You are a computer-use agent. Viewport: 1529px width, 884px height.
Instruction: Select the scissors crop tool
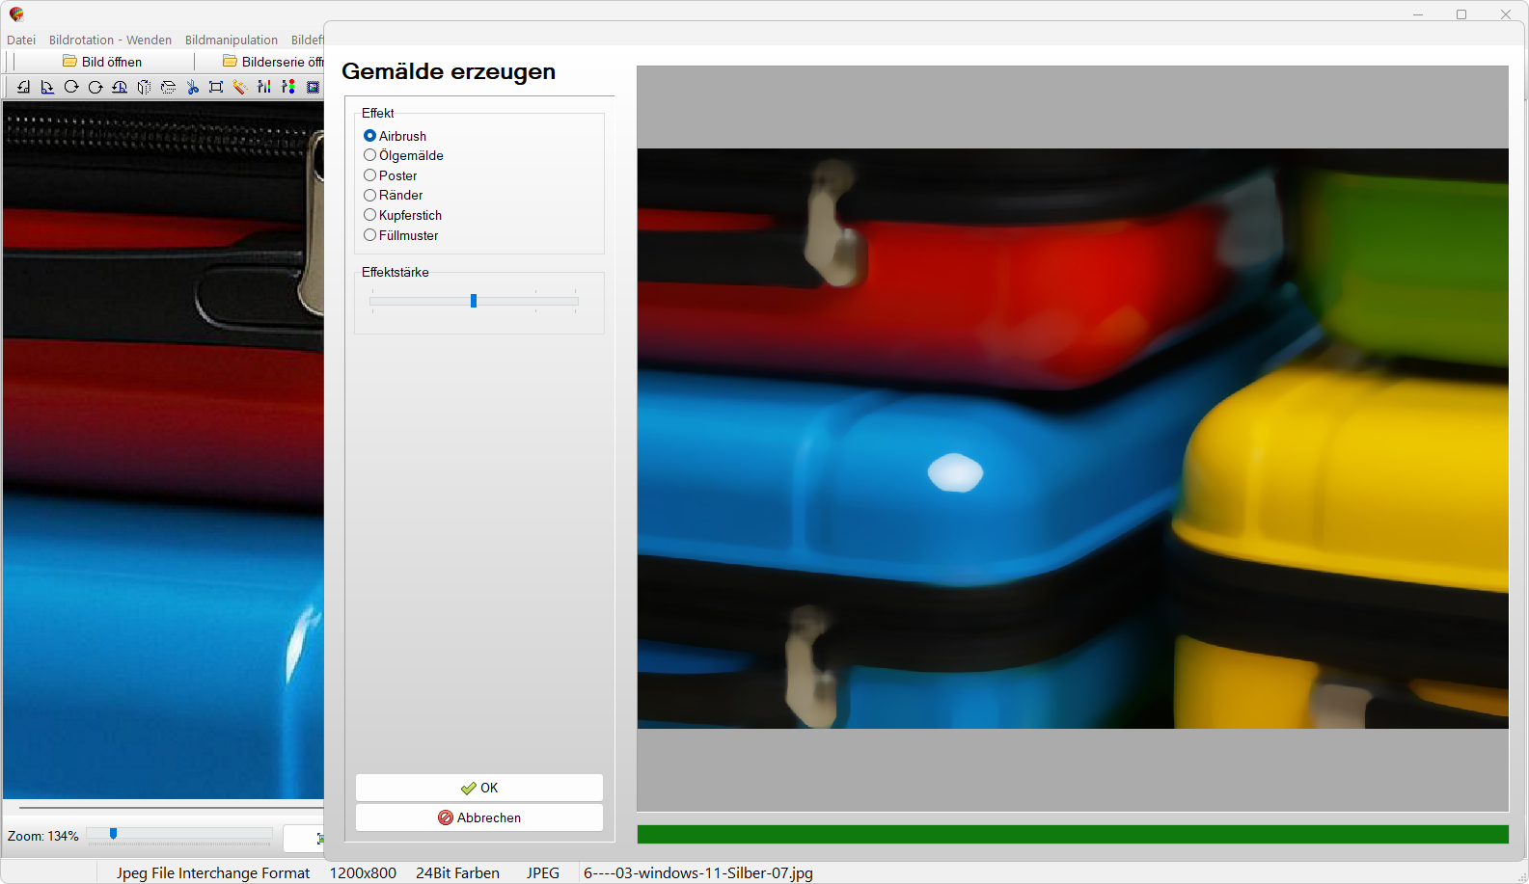pyautogui.click(x=192, y=87)
